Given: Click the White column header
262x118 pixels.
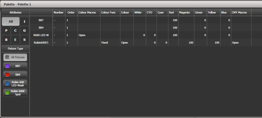Looking at the screenshot, I should point(140,12).
